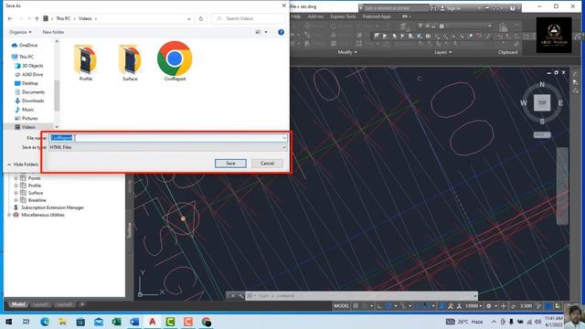The width and height of the screenshot is (585, 329).
Task: Click the Search Videos box
Action: (x=248, y=18)
